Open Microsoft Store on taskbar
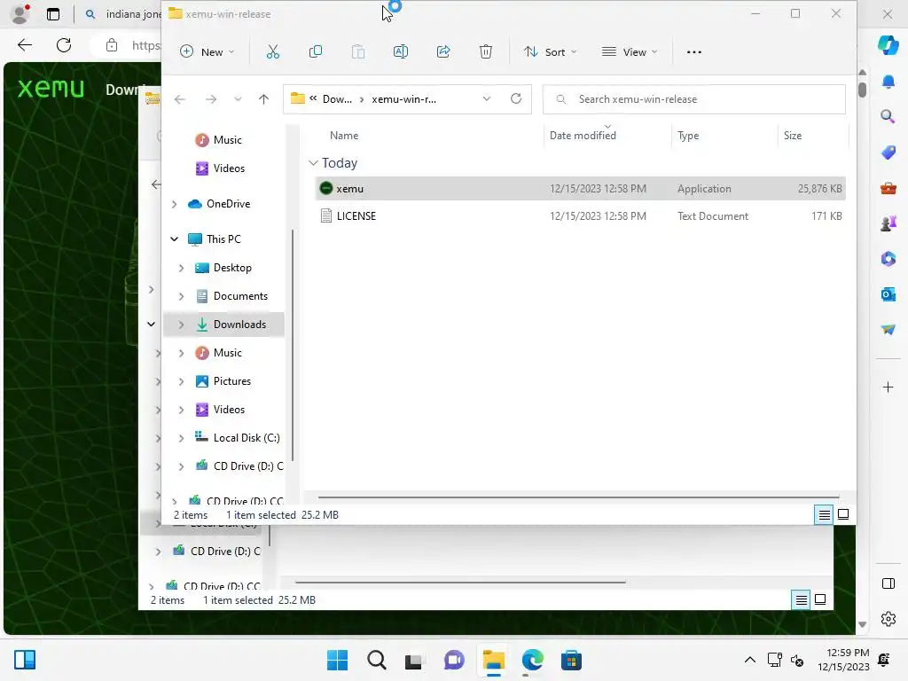908x681 pixels. [x=571, y=660]
